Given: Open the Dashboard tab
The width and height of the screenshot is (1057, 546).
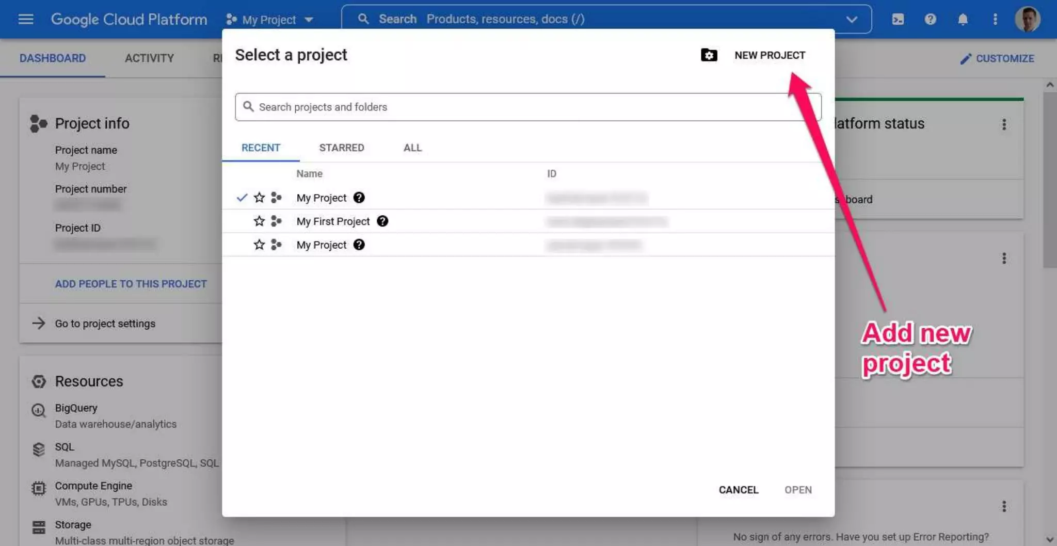Looking at the screenshot, I should pyautogui.click(x=53, y=58).
